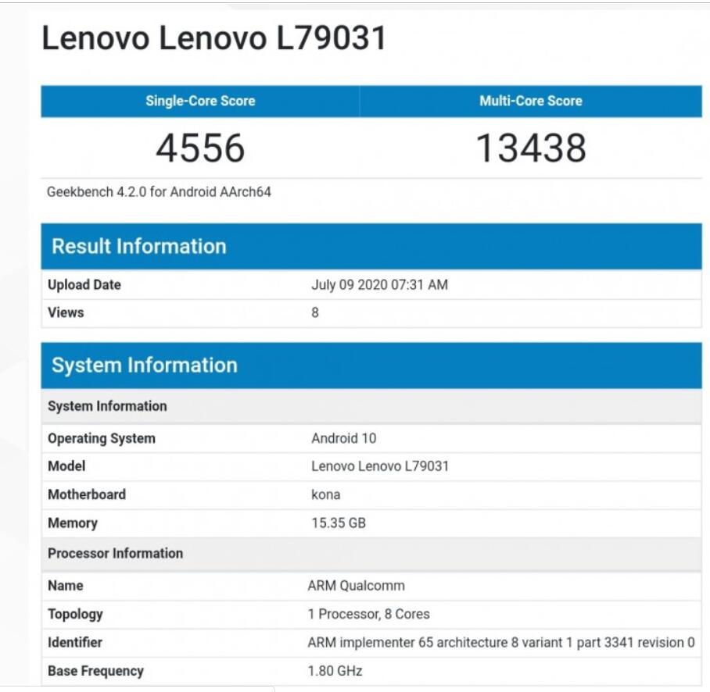Select the motherboard value kona
This screenshot has height=692, width=710.
[325, 494]
